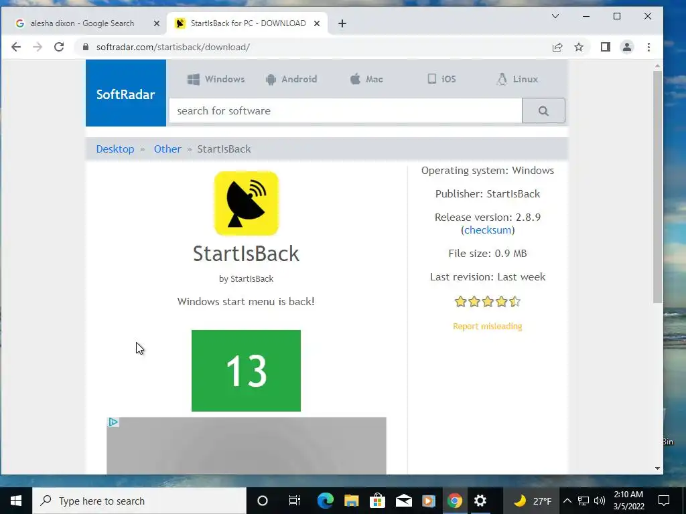686x514 pixels.
Task: Launch Microsoft Edge from the taskbar
Action: pyautogui.click(x=325, y=501)
